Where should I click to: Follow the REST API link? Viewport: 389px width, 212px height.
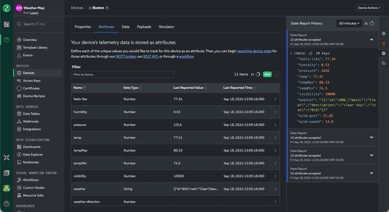pos(151,57)
